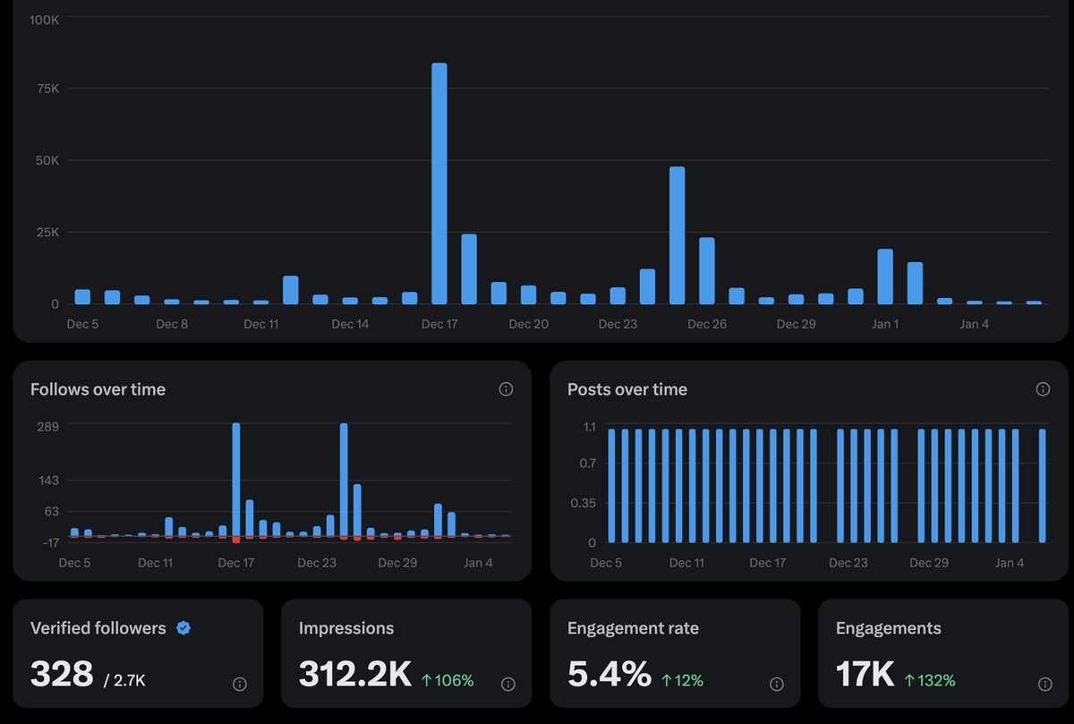Click the '312.2K' impressions value
The image size is (1074, 724).
coord(355,674)
